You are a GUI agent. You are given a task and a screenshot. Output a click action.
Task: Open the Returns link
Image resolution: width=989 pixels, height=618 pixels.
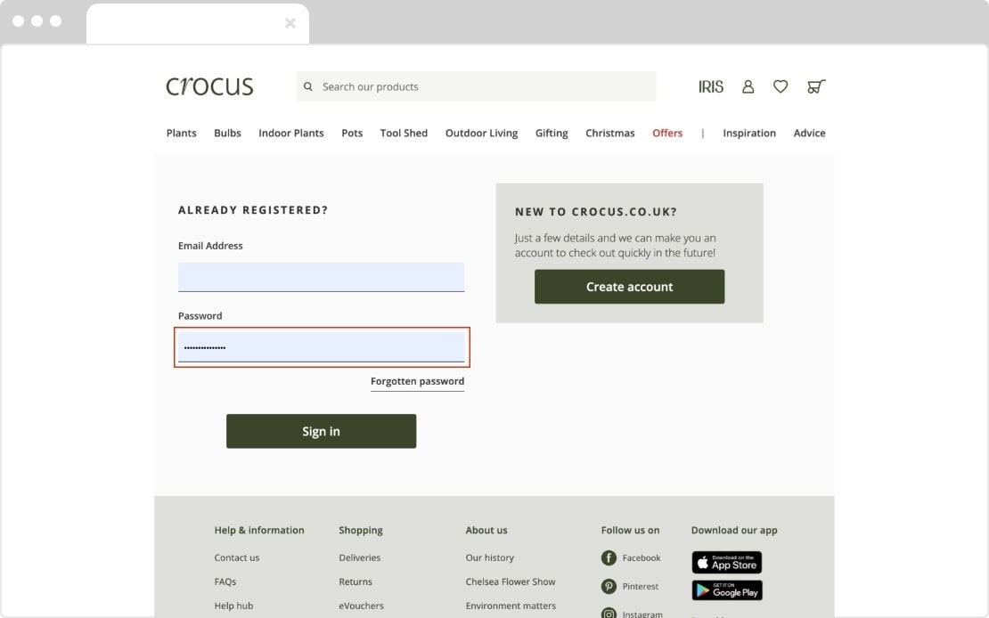click(x=356, y=581)
